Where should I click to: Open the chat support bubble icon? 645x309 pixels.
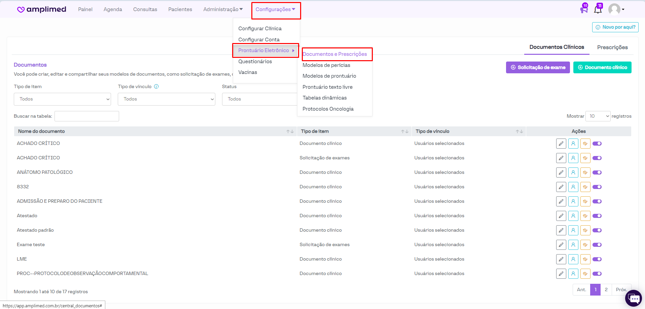click(634, 298)
